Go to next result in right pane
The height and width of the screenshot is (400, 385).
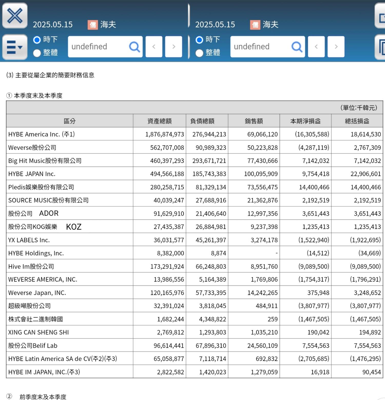(336, 46)
